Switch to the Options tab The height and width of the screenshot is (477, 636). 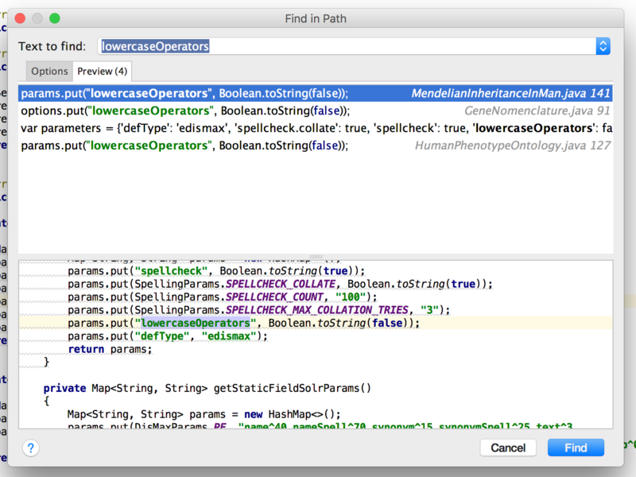pos(49,72)
